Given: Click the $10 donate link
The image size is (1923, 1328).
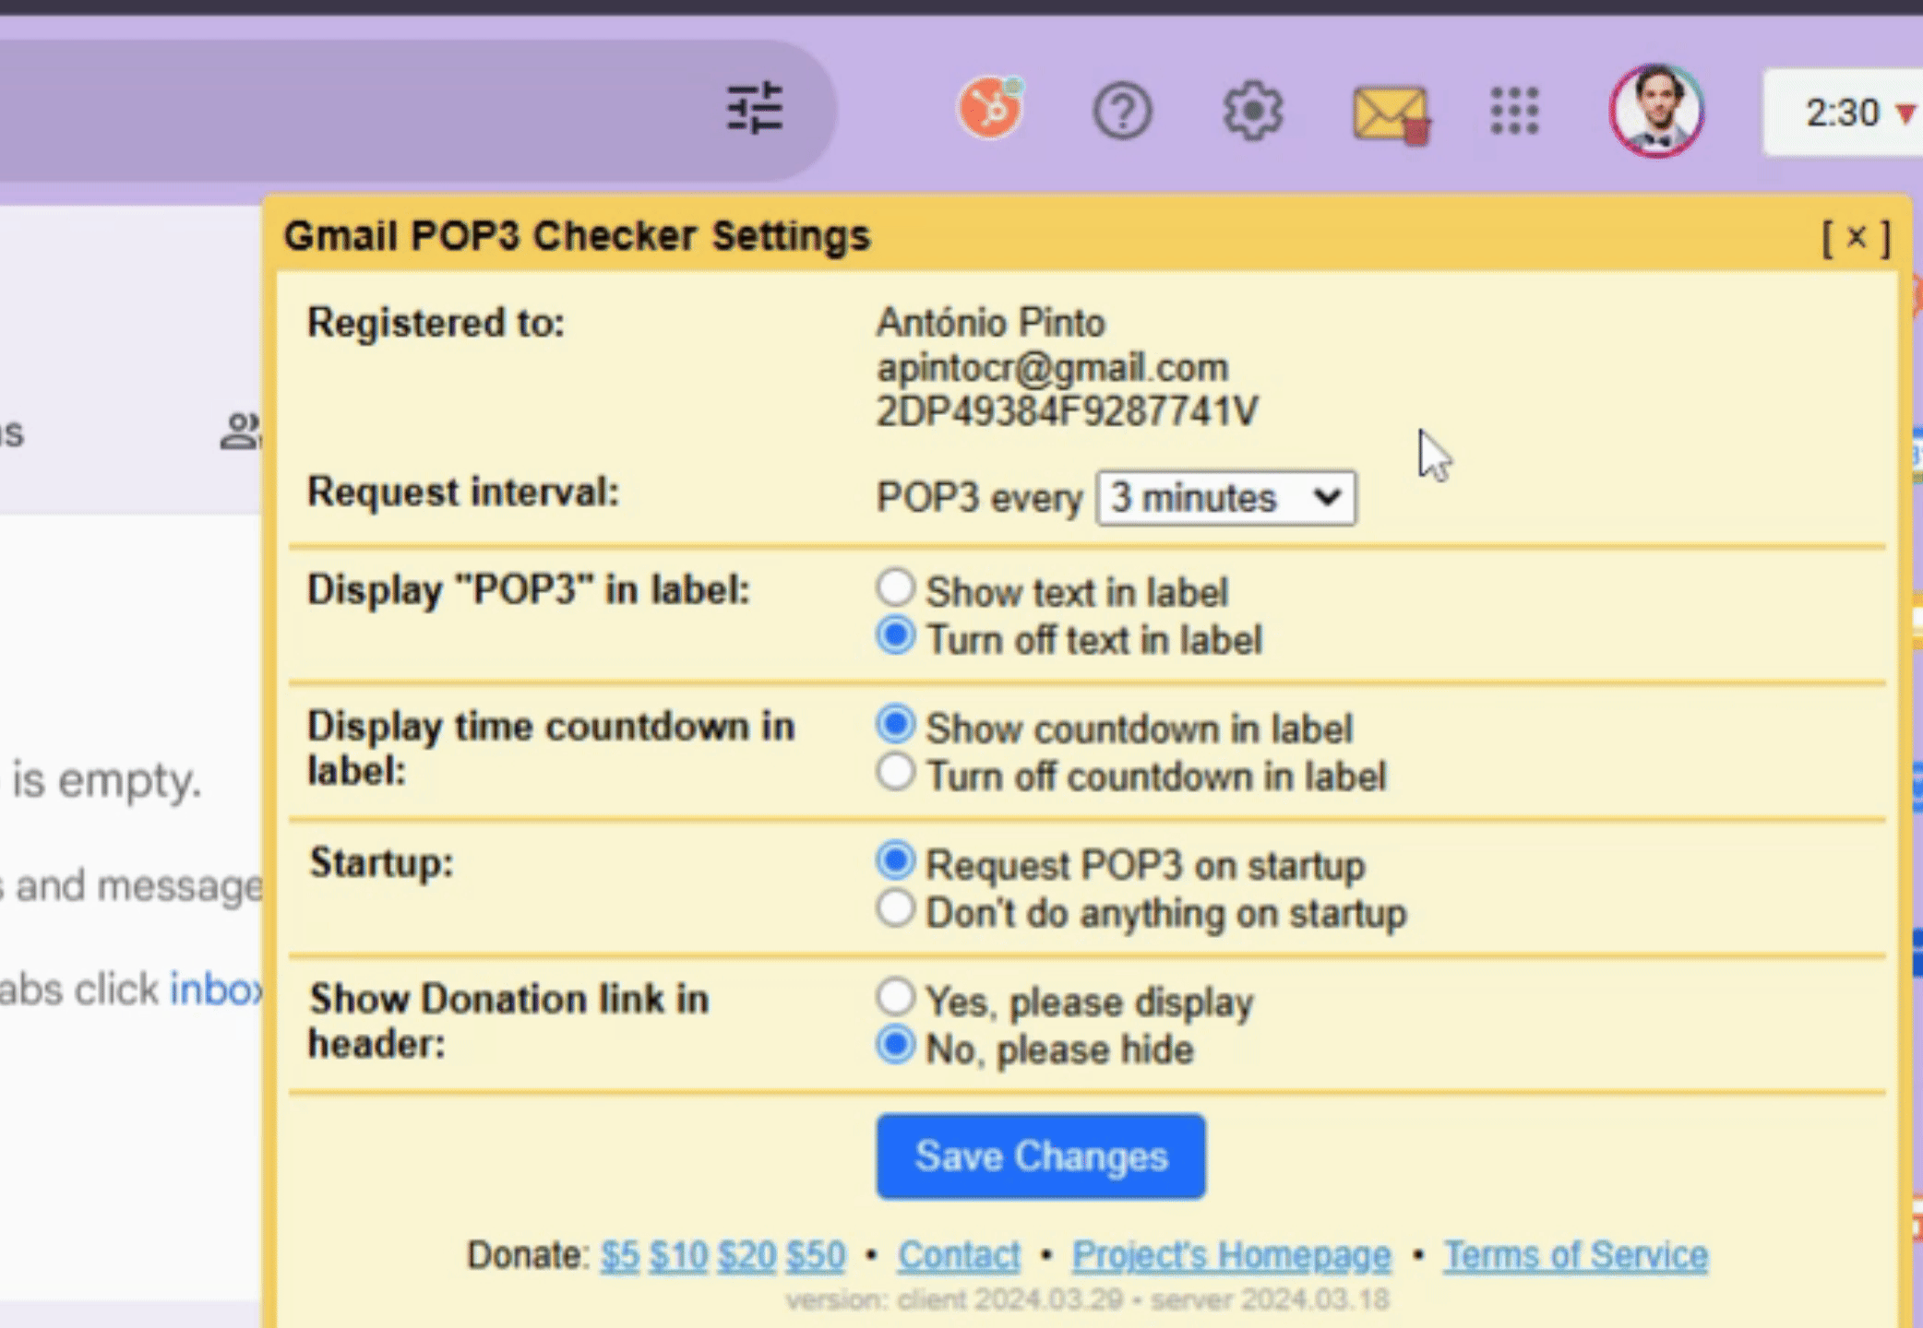Looking at the screenshot, I should click(678, 1255).
